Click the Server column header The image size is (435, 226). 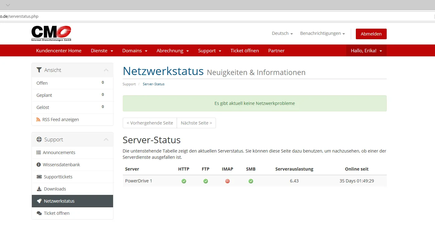pyautogui.click(x=132, y=169)
